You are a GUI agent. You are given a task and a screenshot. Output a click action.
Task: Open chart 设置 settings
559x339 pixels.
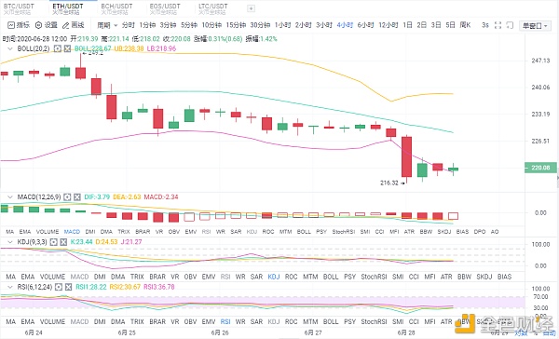coord(47,25)
